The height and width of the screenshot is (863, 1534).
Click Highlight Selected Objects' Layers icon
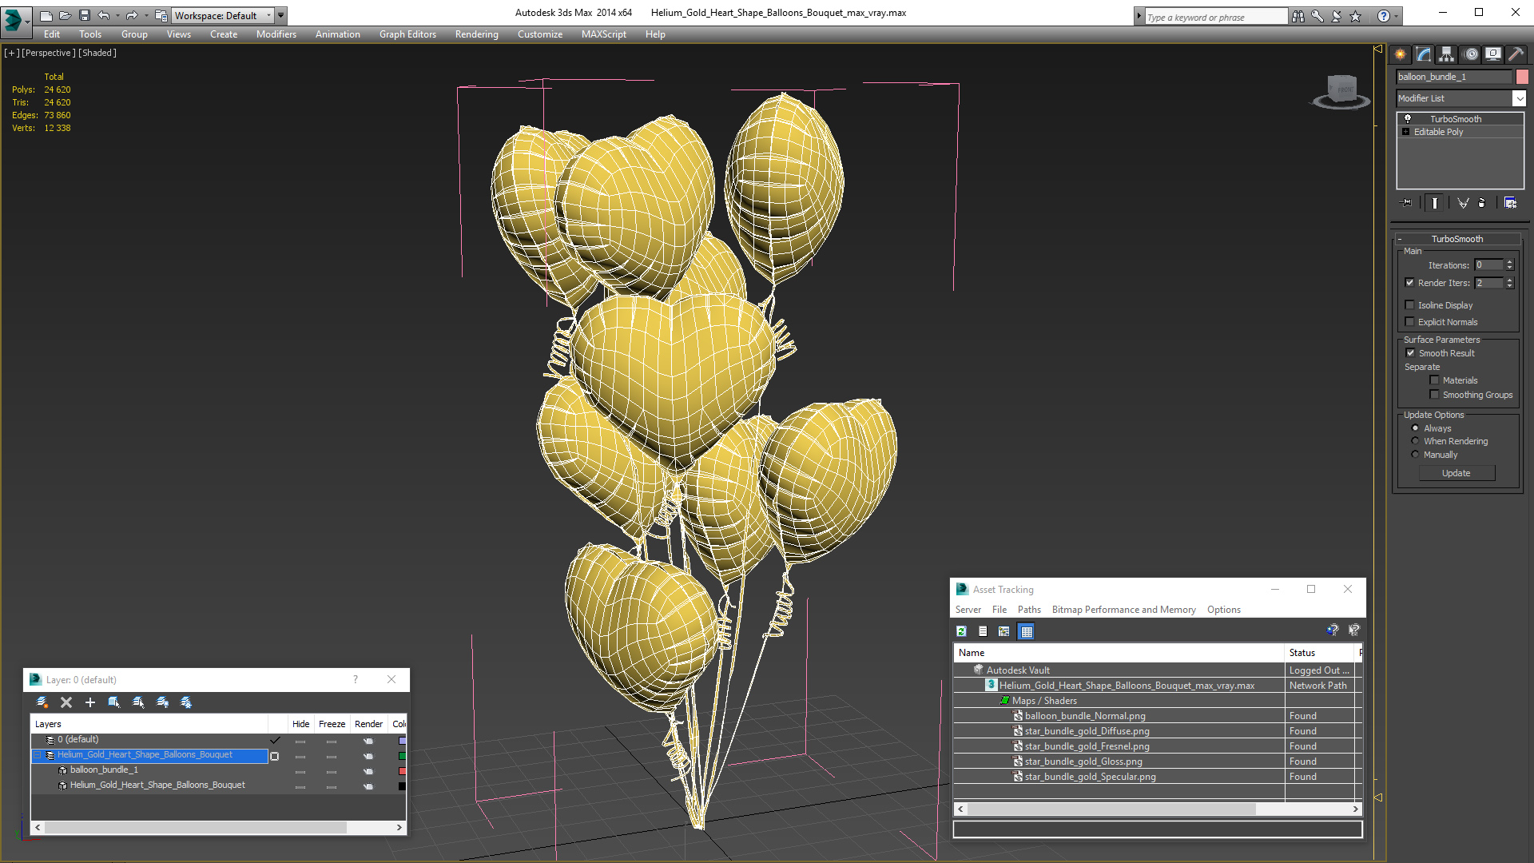coord(138,702)
